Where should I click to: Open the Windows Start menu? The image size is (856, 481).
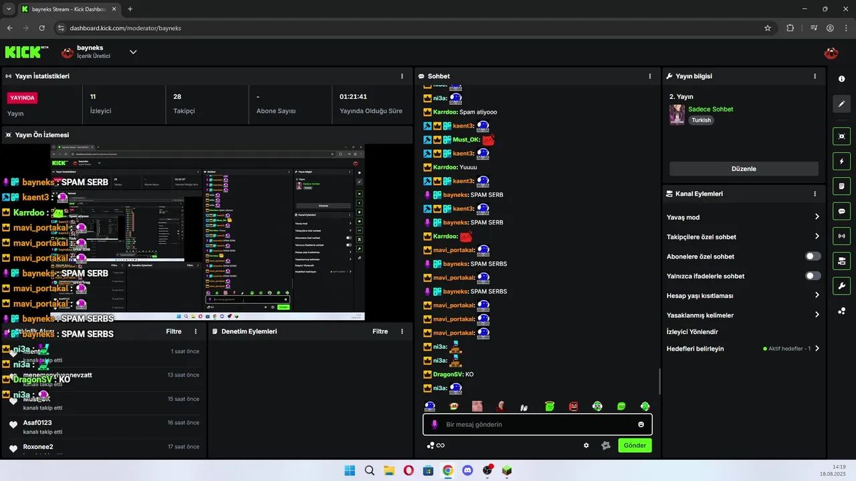350,470
